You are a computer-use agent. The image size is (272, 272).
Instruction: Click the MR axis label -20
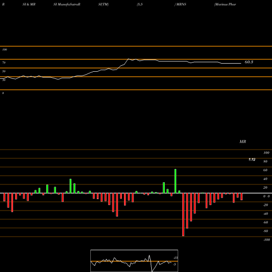point(265,205)
